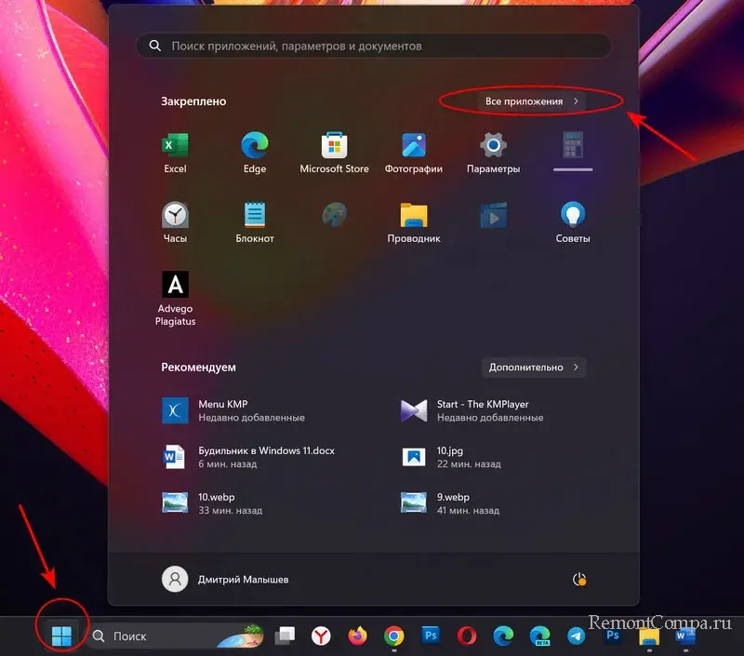Click the Все приложения button
This screenshot has width=744, height=656.
tap(531, 101)
